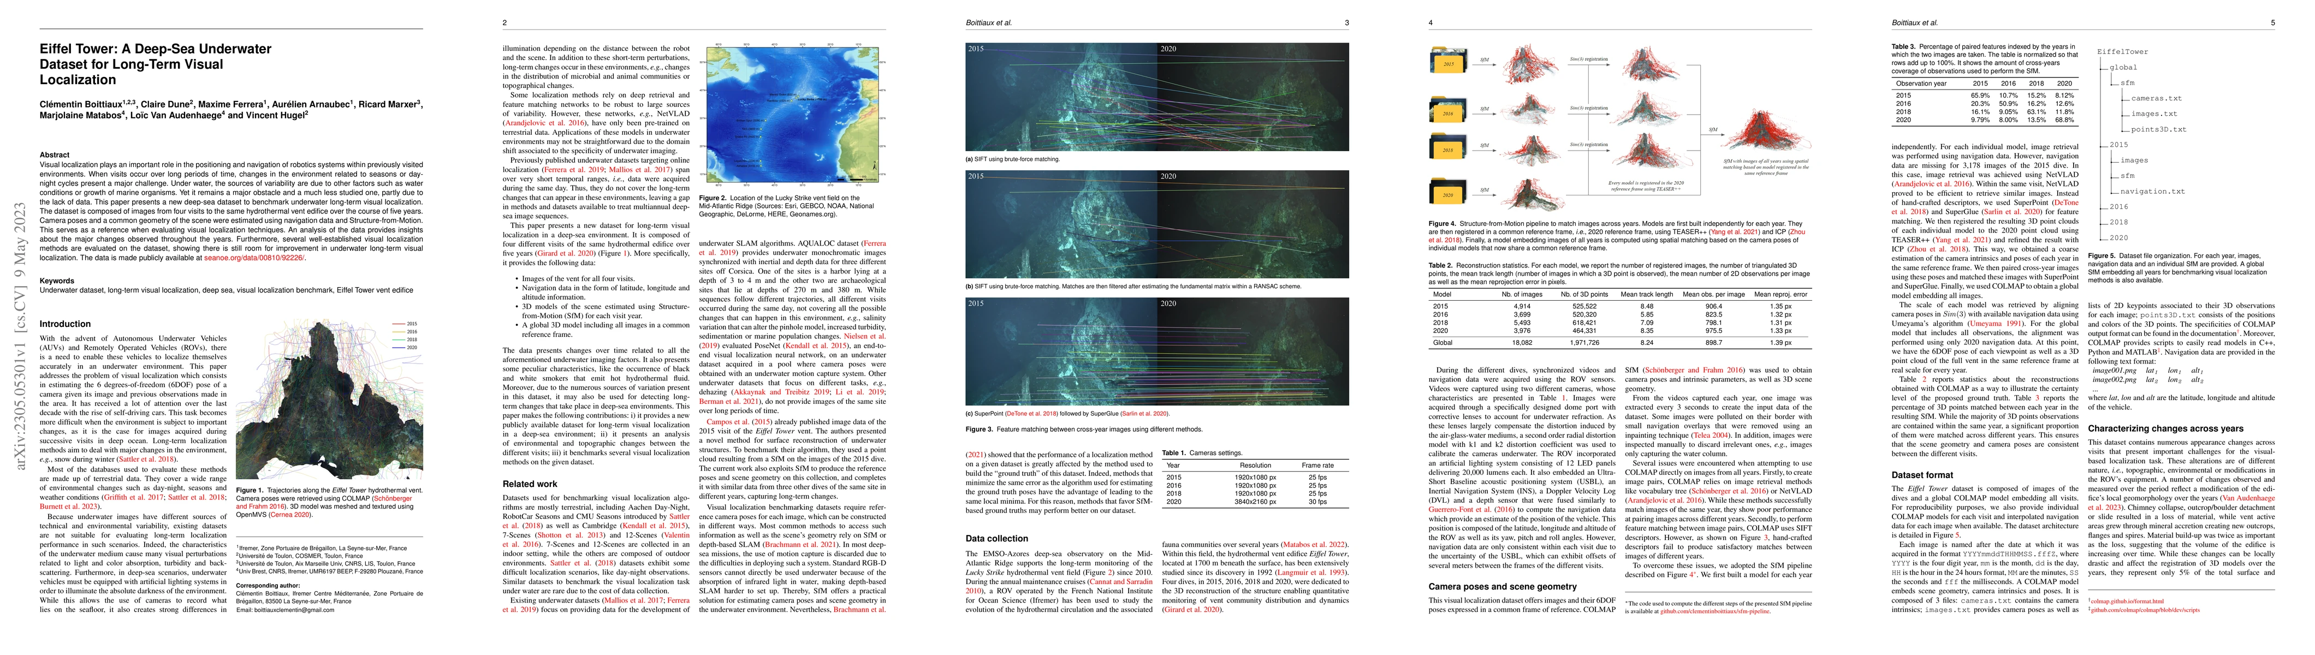Follow the Berman et al. 2021 citation
The width and height of the screenshot is (2315, 655).
tap(729, 401)
